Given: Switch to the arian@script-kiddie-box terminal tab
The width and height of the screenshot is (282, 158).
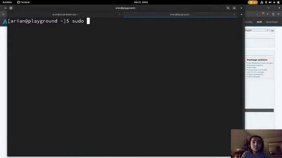Looking at the screenshot, I should [65, 14].
